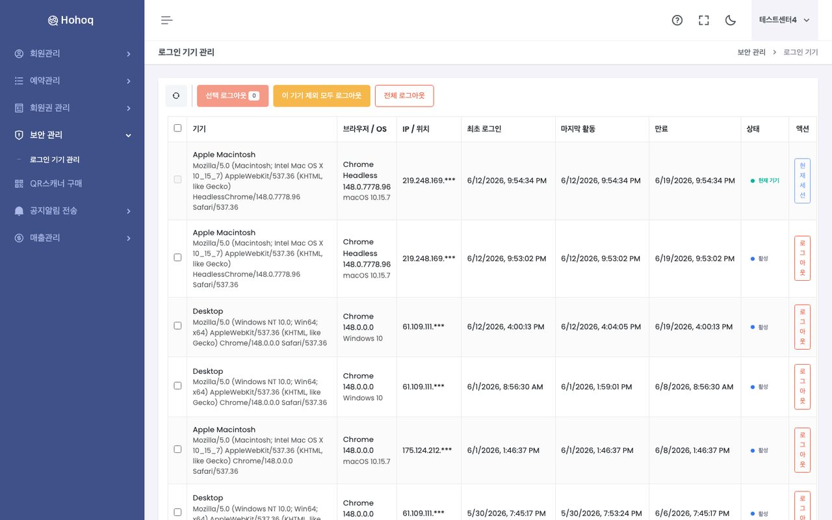The width and height of the screenshot is (832, 520).
Task: Open the help question mark icon
Action: point(677,20)
